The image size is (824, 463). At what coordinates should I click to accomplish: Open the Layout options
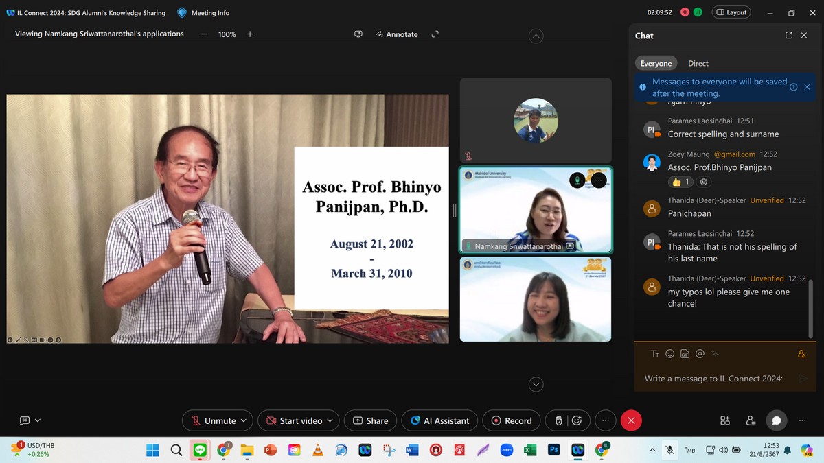point(731,12)
